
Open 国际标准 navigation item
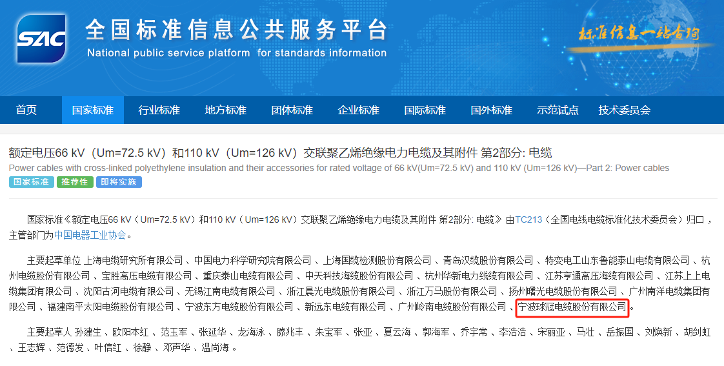pos(425,110)
